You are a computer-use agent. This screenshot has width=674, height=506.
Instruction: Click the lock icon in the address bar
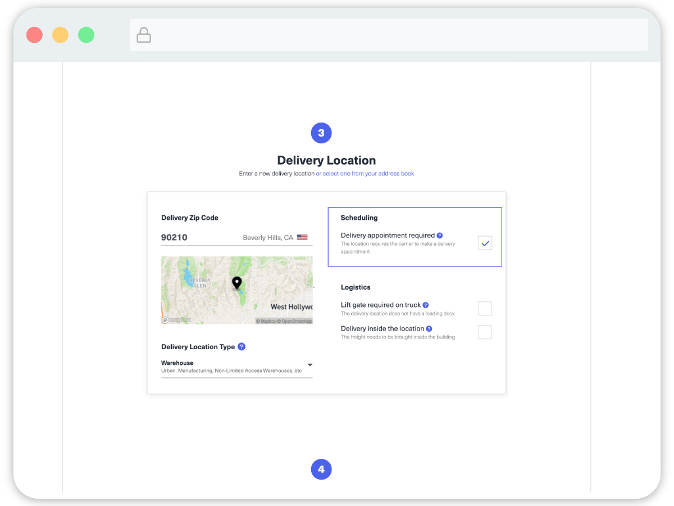coord(144,35)
